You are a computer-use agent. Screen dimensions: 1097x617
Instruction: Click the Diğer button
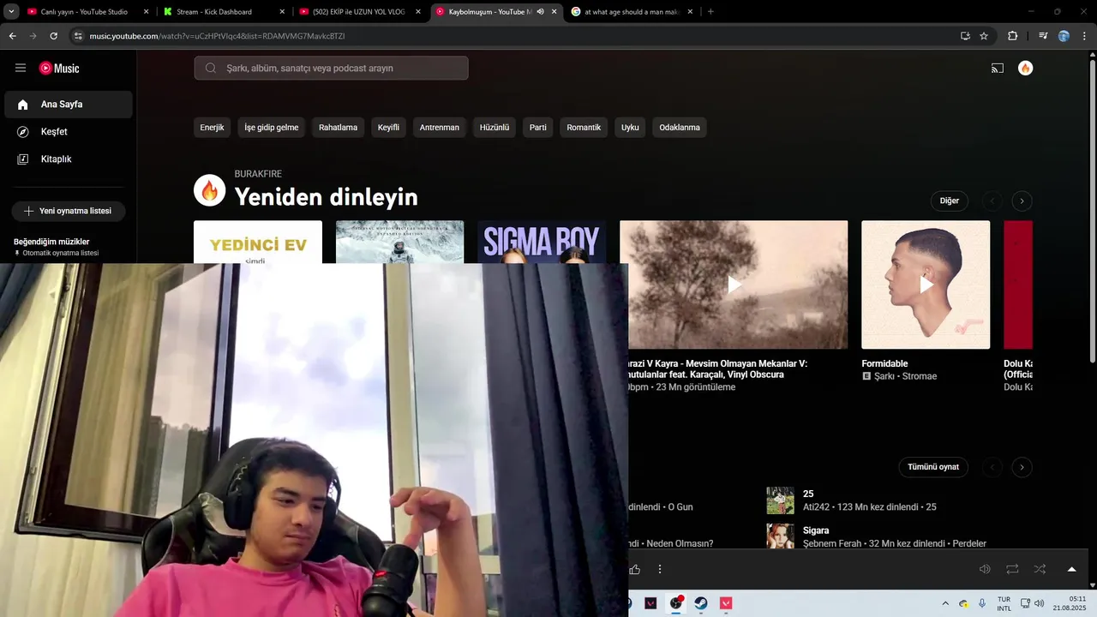pyautogui.click(x=949, y=201)
